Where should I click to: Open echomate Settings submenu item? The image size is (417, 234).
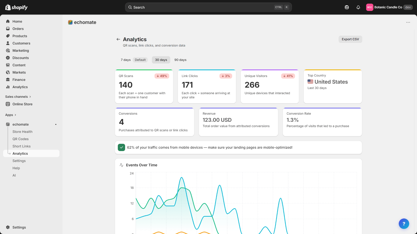(19, 161)
